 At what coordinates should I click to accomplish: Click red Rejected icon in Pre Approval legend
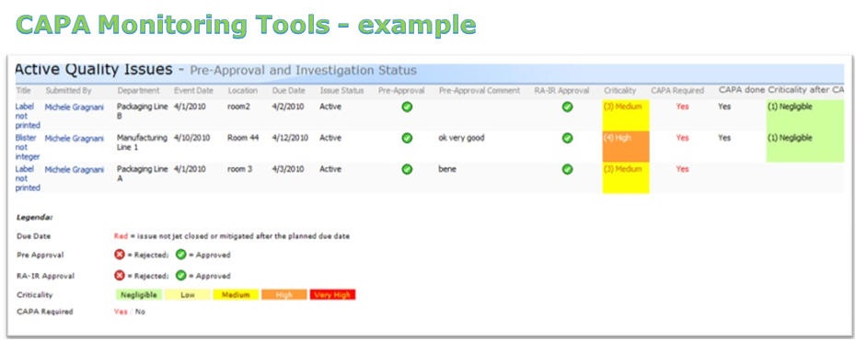click(120, 255)
